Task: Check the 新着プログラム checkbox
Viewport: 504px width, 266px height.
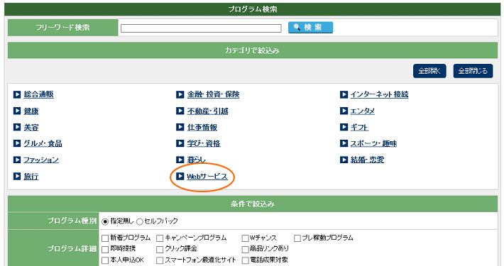Action: tap(105, 238)
